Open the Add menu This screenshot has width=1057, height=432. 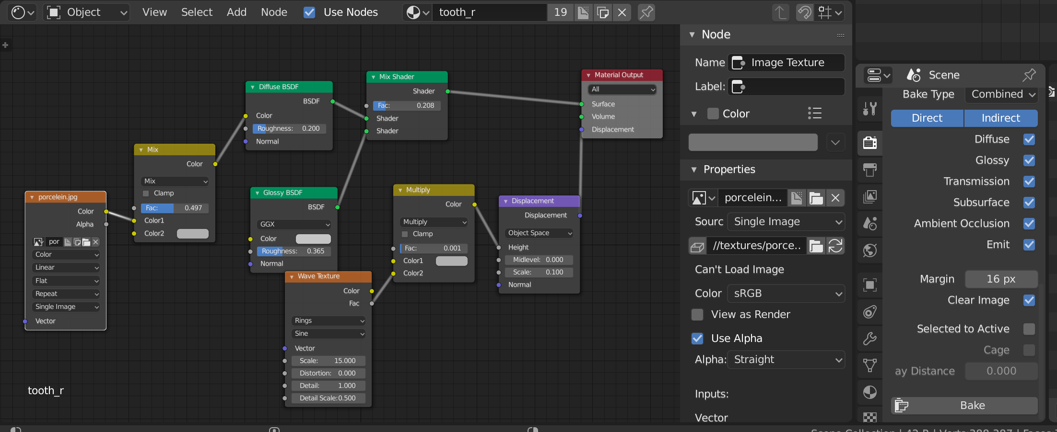pyautogui.click(x=236, y=12)
